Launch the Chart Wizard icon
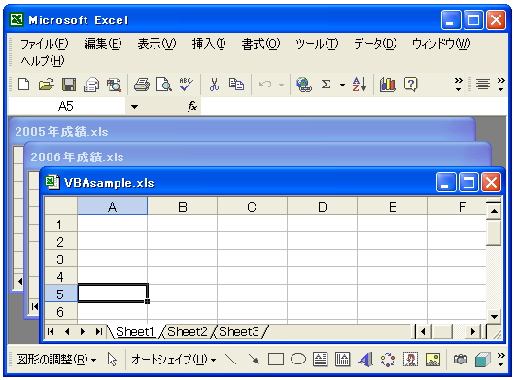 tap(388, 85)
